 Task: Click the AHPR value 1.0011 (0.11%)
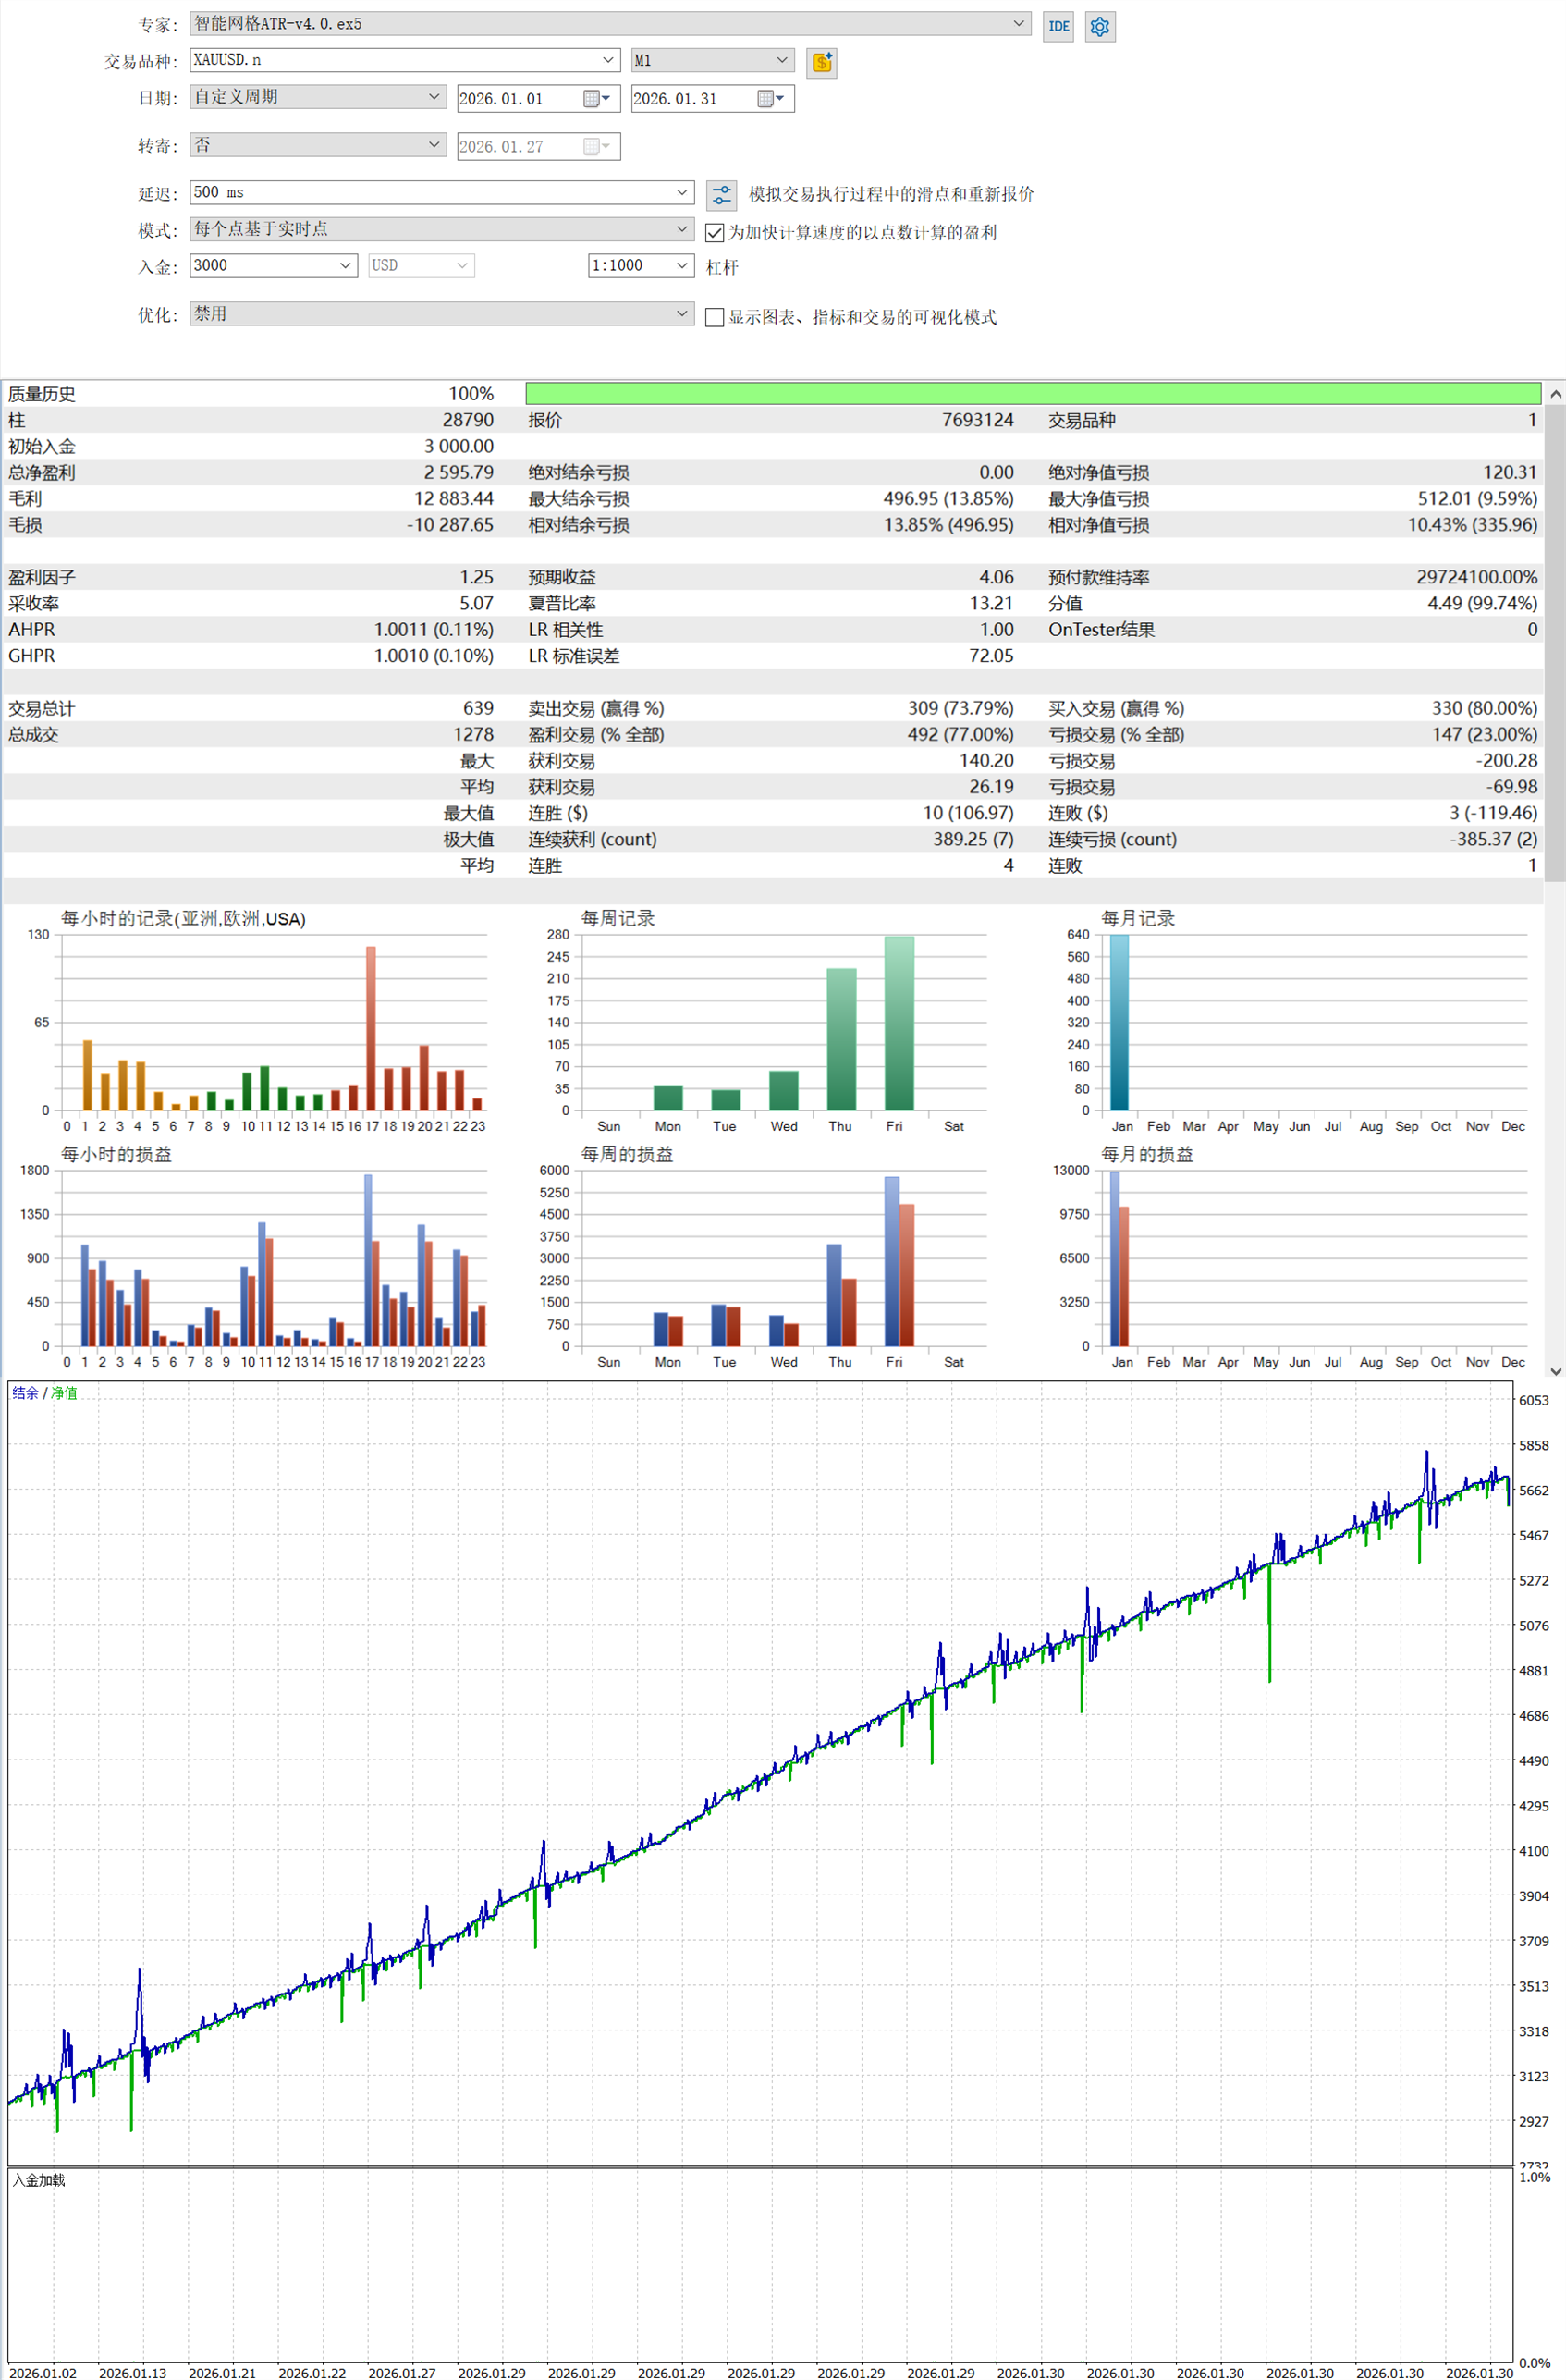tap(433, 629)
